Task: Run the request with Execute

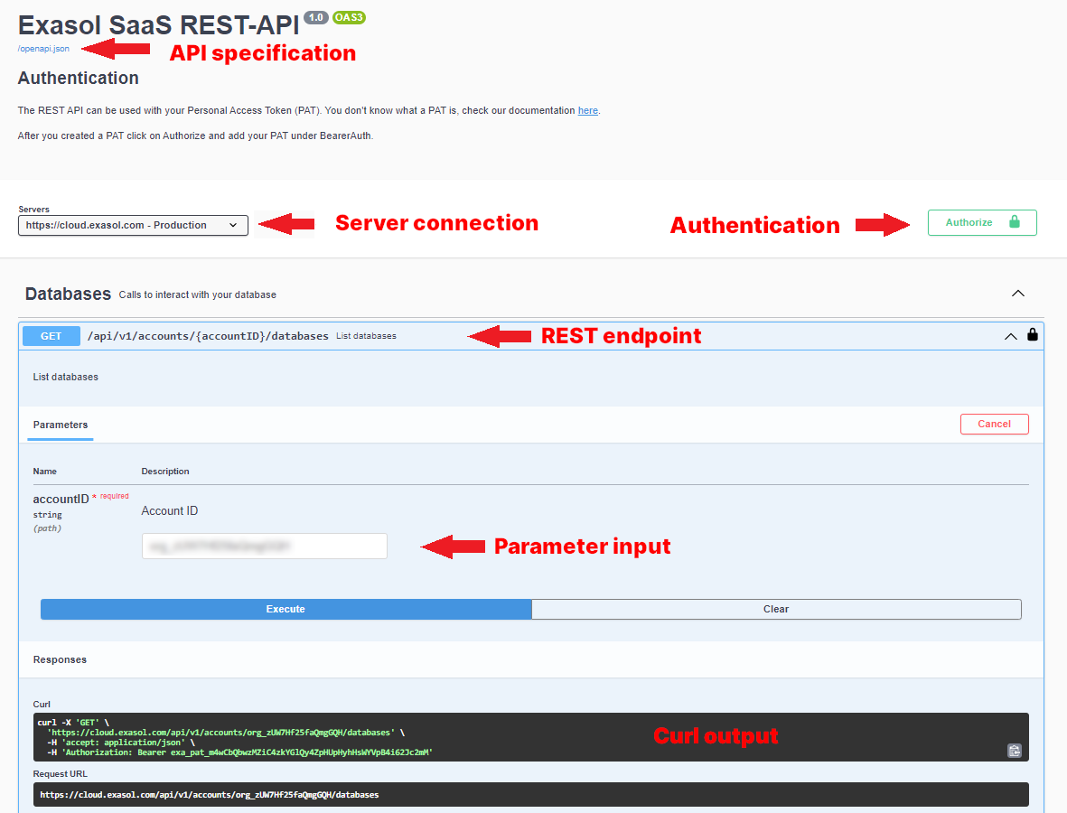Action: [x=285, y=609]
